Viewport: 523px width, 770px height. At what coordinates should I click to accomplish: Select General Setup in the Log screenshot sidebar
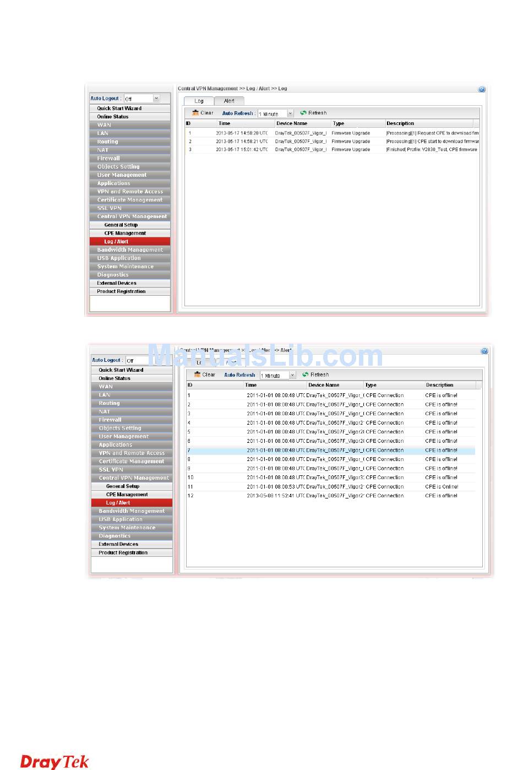click(x=130, y=225)
